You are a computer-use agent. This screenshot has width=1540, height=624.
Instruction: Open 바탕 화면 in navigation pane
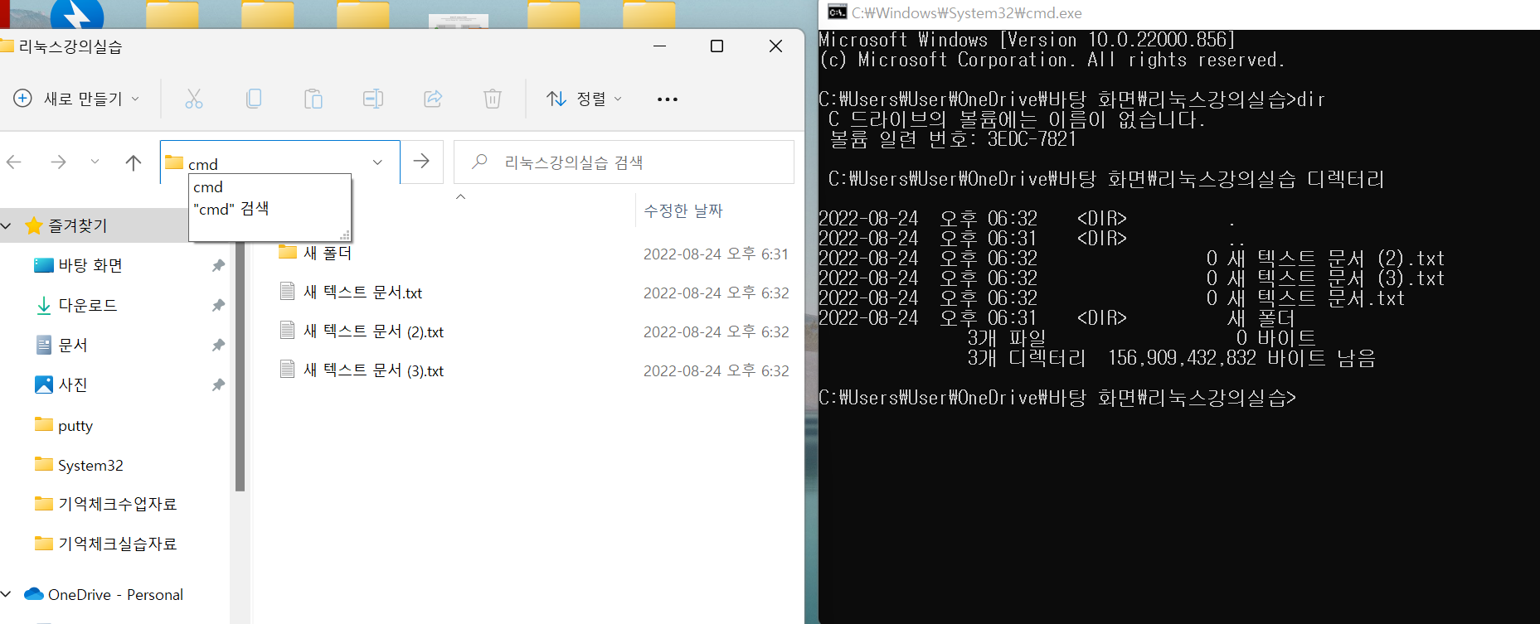click(90, 265)
